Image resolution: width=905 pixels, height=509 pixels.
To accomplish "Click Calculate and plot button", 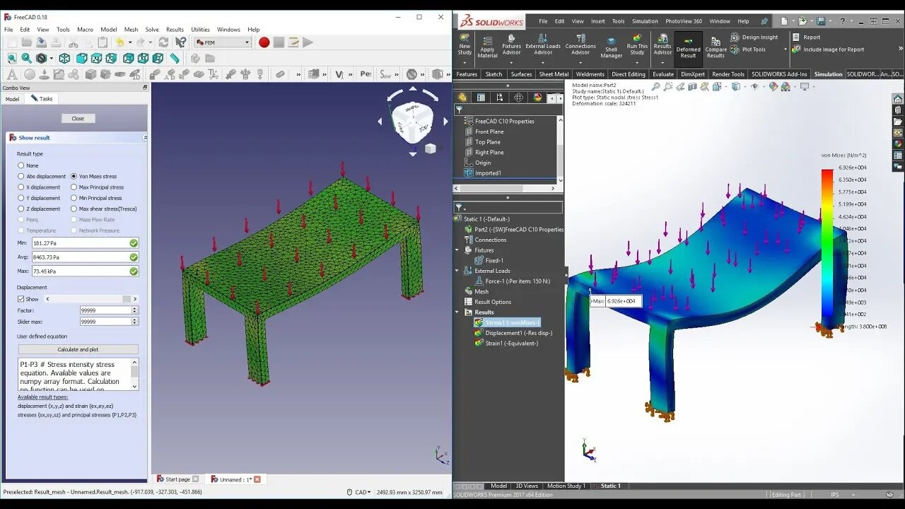I will [x=78, y=349].
